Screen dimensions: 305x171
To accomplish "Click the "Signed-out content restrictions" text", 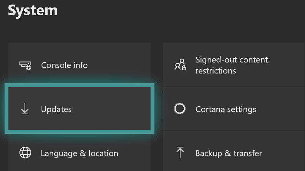I will (x=231, y=65).
